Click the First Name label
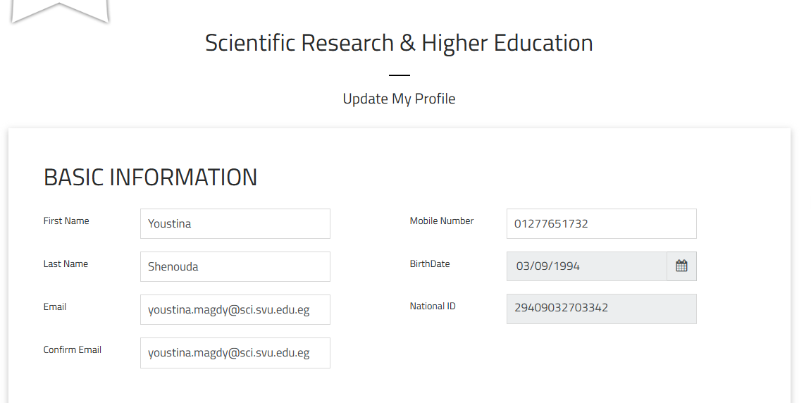This screenshot has height=403, width=811. tap(66, 221)
